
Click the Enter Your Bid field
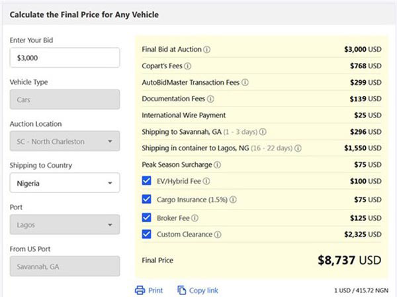tap(65, 58)
